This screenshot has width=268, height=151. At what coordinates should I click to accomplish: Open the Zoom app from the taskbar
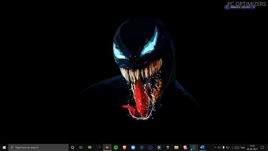133,147
